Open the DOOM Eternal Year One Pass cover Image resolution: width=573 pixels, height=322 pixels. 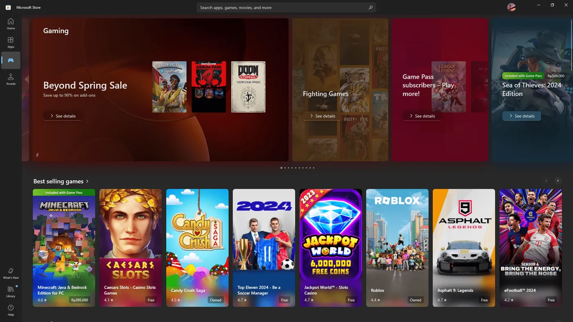(248, 87)
